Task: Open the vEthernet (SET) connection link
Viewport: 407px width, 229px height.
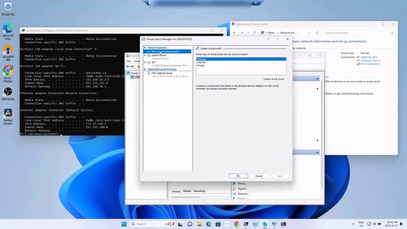Action: (369, 57)
